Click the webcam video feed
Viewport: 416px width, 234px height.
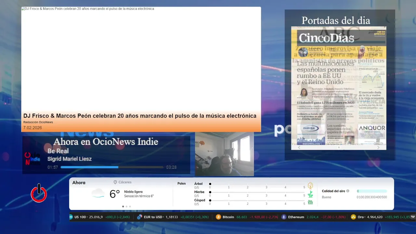[x=224, y=154]
